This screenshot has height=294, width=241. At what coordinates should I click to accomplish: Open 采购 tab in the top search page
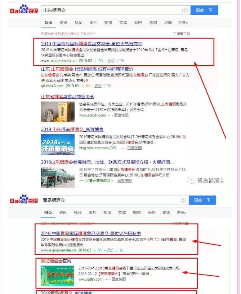coord(153,22)
